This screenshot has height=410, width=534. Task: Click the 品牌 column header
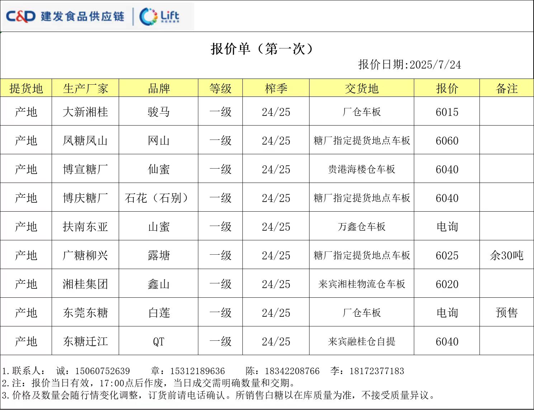point(159,88)
